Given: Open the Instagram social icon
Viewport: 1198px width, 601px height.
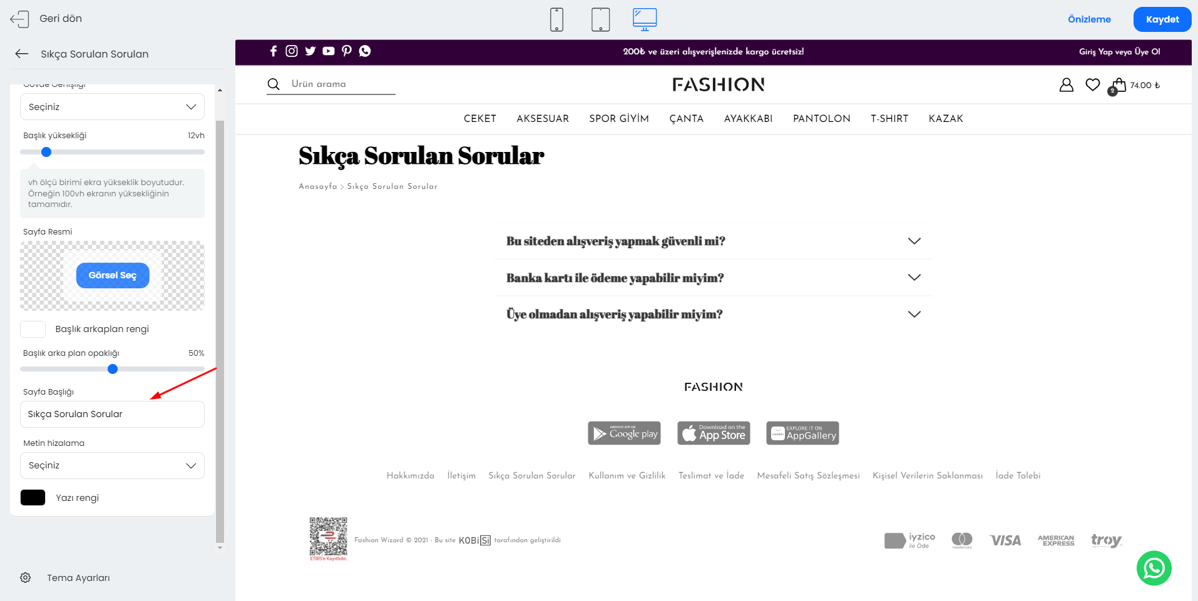Looking at the screenshot, I should tap(292, 51).
